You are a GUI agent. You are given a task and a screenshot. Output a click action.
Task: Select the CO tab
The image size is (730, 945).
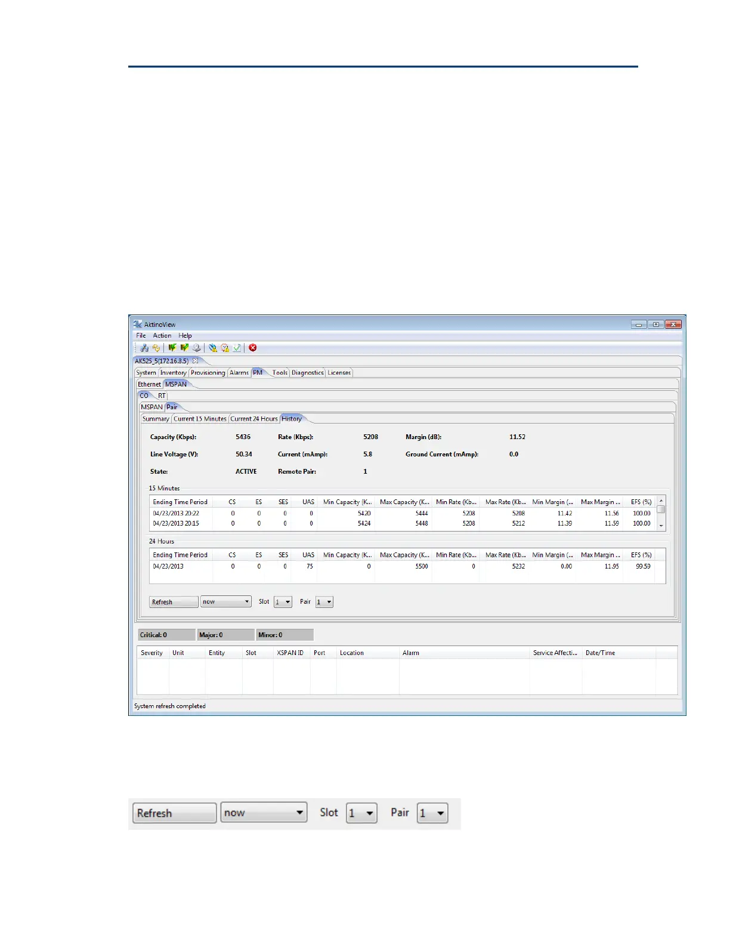144,396
